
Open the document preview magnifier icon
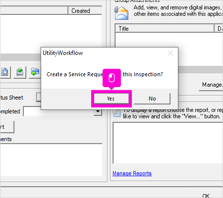(5, 72)
